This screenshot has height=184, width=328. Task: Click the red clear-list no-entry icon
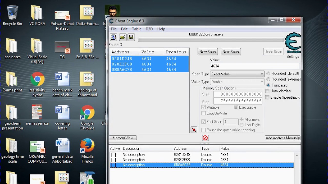[205, 138]
